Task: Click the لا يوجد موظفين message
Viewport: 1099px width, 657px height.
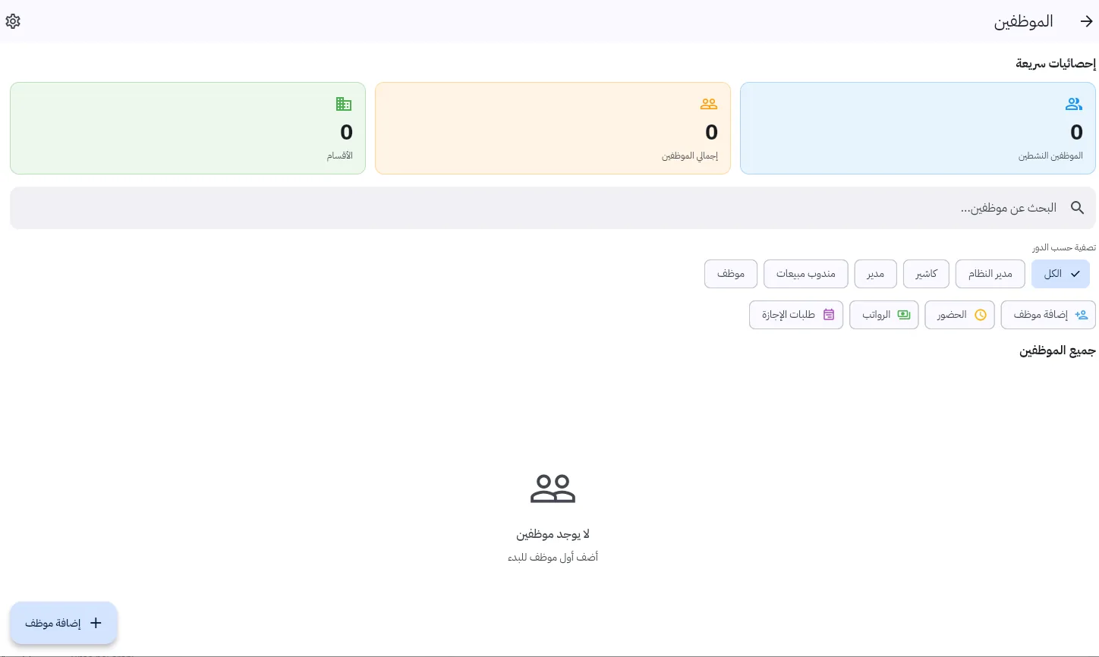Action: (x=553, y=535)
